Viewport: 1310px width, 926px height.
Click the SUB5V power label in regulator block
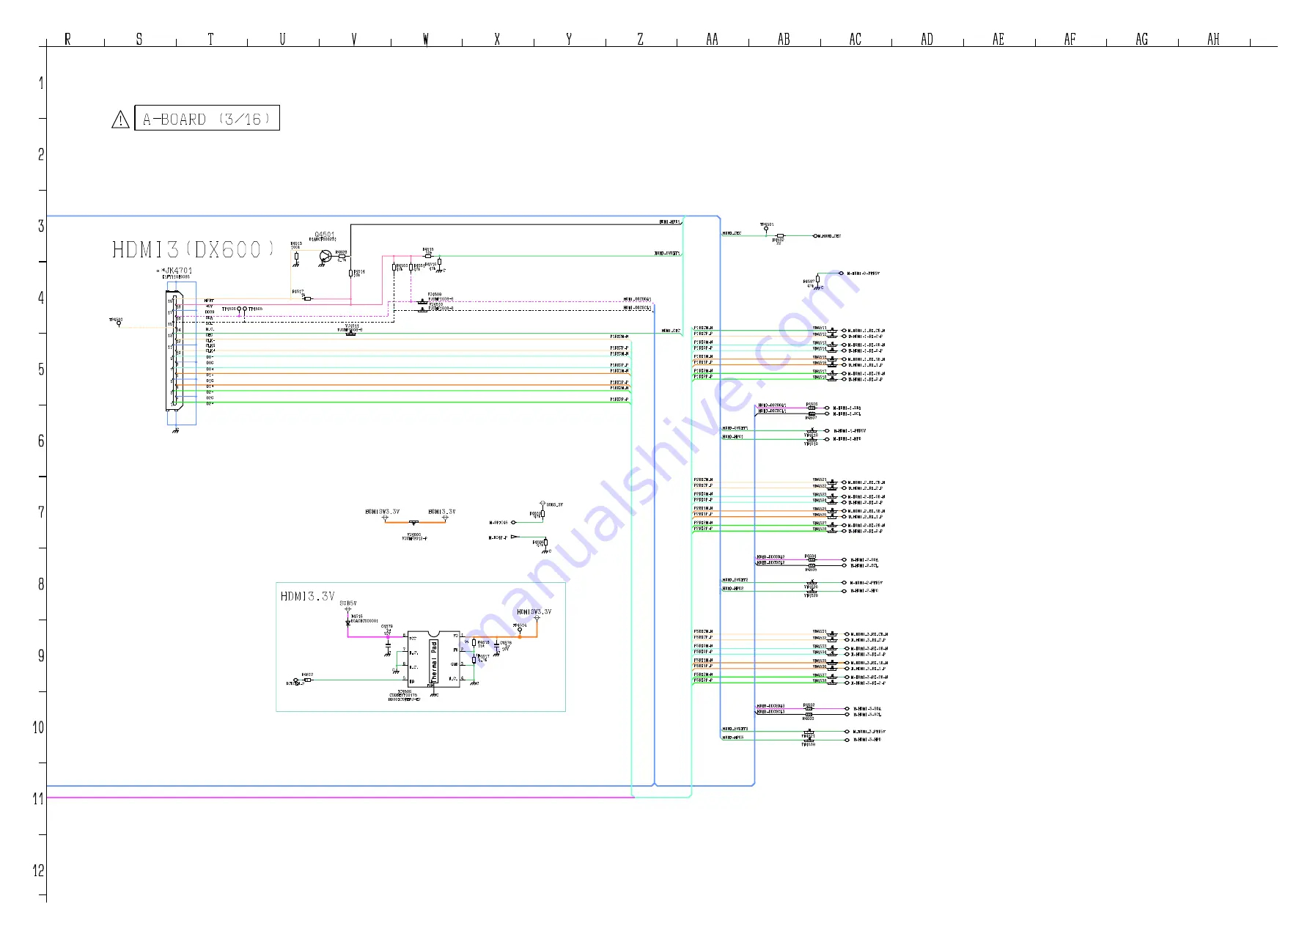coord(348,603)
